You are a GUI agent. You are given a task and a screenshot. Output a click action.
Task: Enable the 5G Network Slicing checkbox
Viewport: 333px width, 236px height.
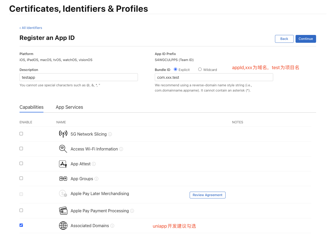coord(21,134)
